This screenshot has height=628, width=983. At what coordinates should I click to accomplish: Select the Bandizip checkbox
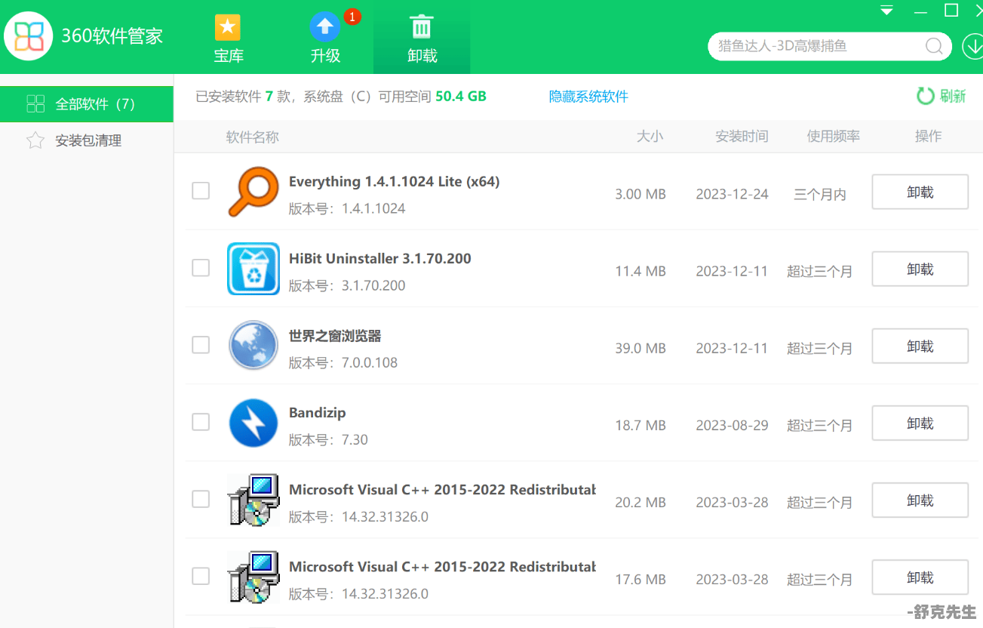pyautogui.click(x=201, y=422)
